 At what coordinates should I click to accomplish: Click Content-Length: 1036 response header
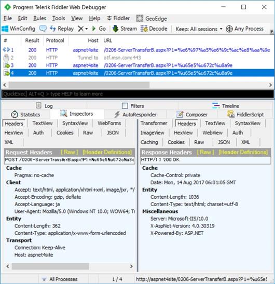175,197
